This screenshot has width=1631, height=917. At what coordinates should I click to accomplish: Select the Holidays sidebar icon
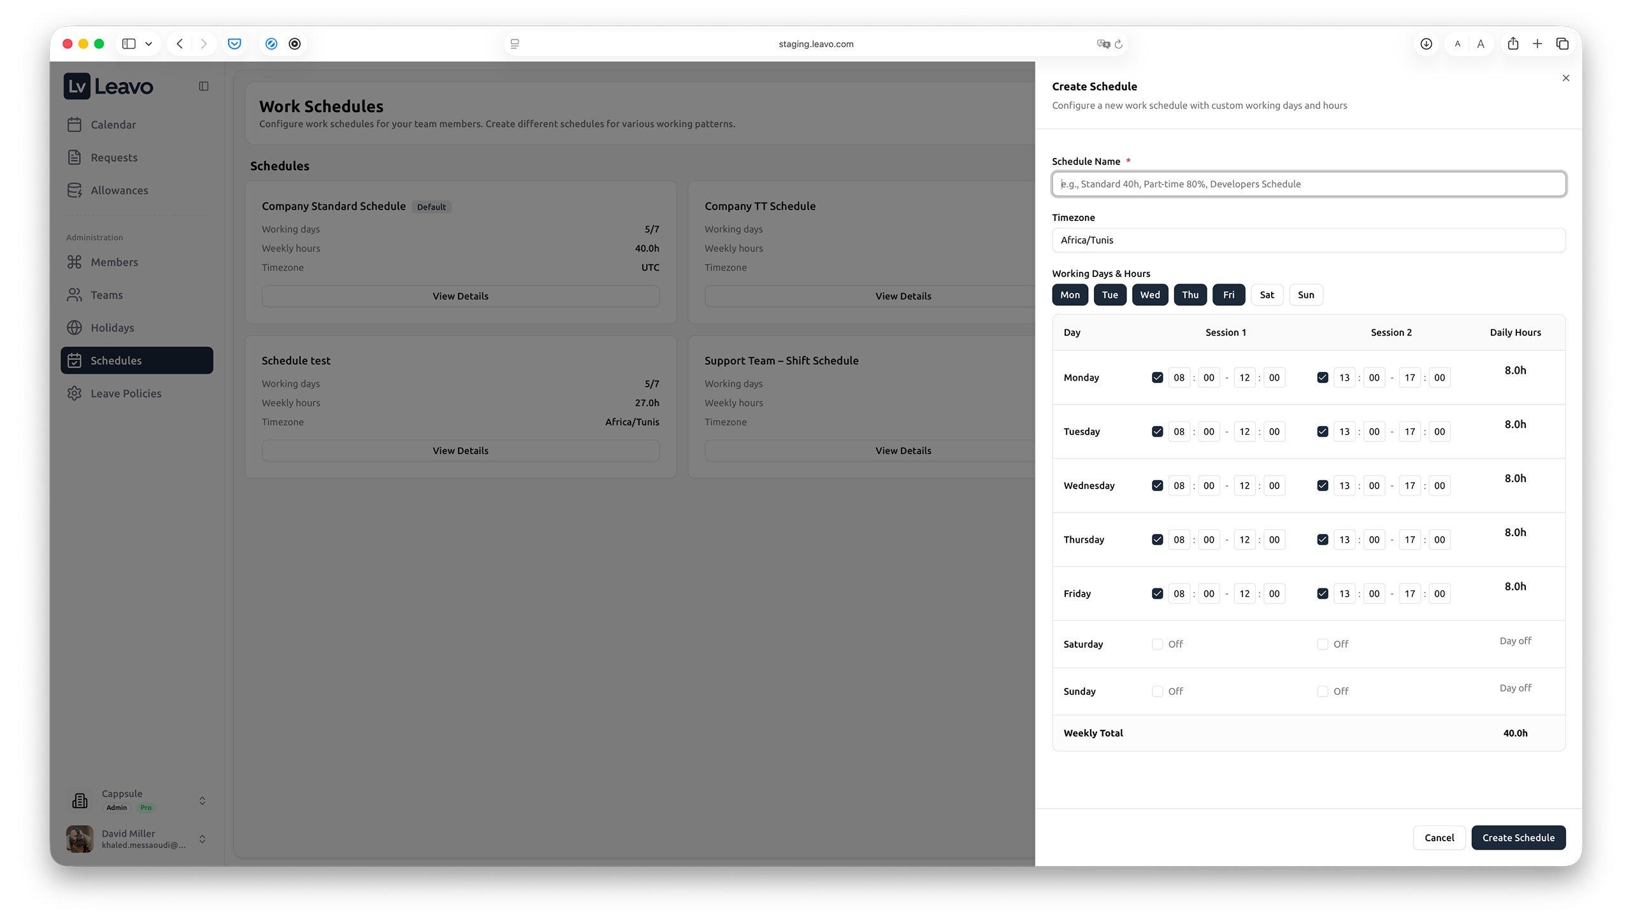click(x=74, y=327)
